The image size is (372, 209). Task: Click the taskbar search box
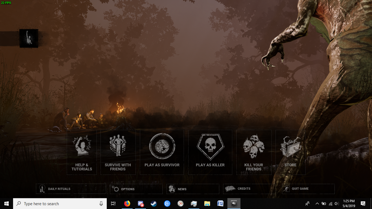60,204
